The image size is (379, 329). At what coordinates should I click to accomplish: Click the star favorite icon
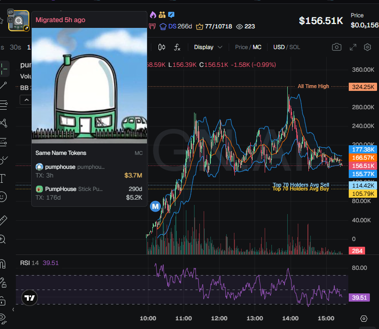pyautogui.click(x=1, y=21)
